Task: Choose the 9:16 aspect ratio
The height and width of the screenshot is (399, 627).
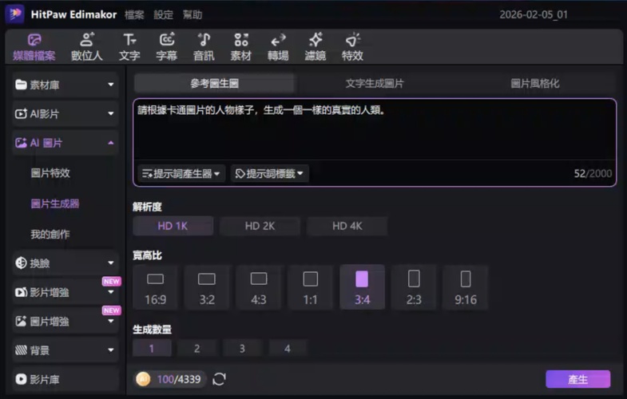Action: point(466,287)
